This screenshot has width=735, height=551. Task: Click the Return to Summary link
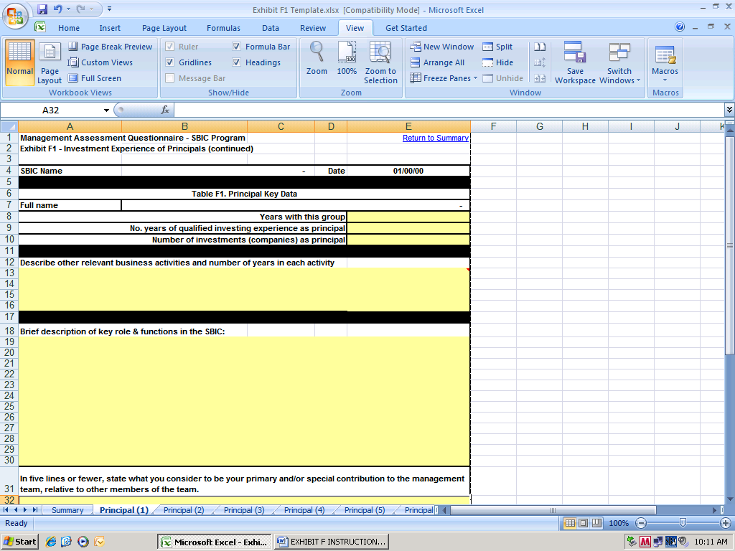(435, 138)
